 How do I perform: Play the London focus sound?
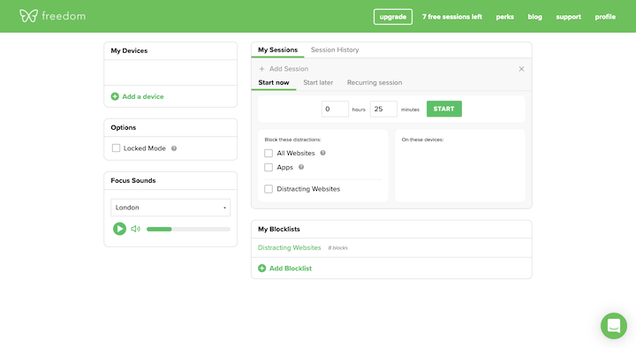click(119, 229)
